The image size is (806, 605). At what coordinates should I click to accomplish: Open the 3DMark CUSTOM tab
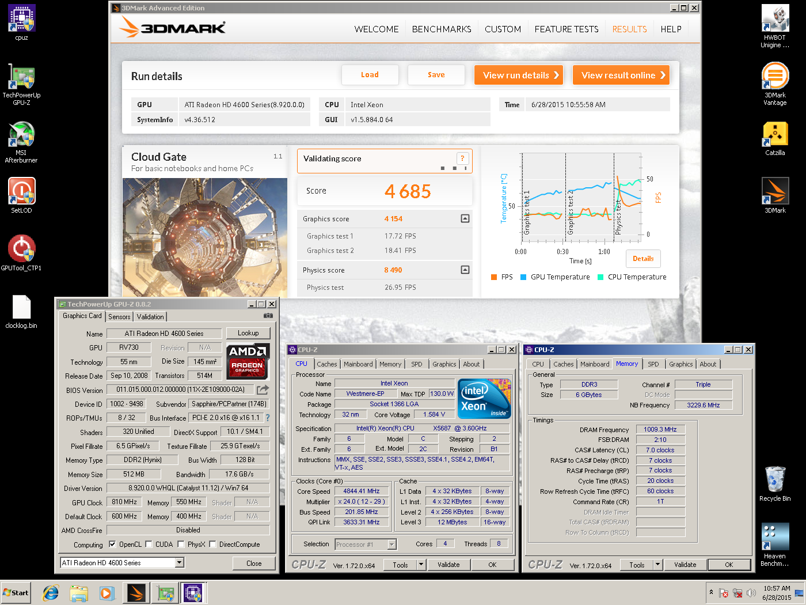503,29
